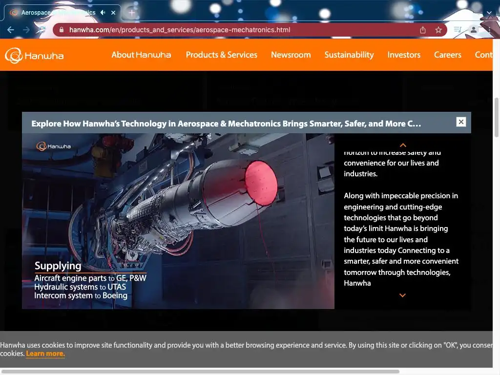Click the horizontal page scrollbar
Viewport: 500px width, 375px height.
click(x=200, y=372)
